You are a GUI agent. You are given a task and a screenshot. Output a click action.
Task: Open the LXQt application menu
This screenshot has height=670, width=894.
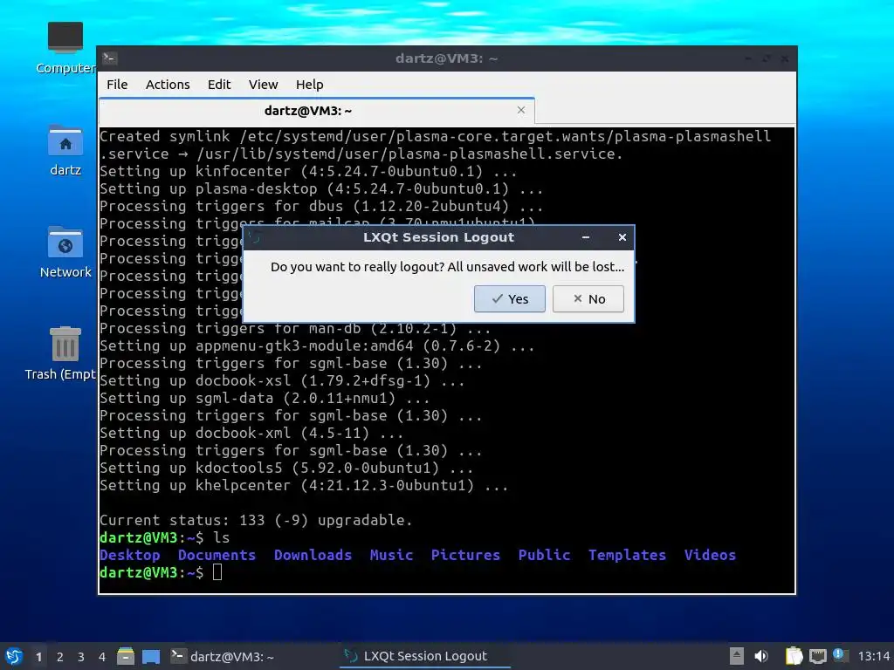pos(14,656)
